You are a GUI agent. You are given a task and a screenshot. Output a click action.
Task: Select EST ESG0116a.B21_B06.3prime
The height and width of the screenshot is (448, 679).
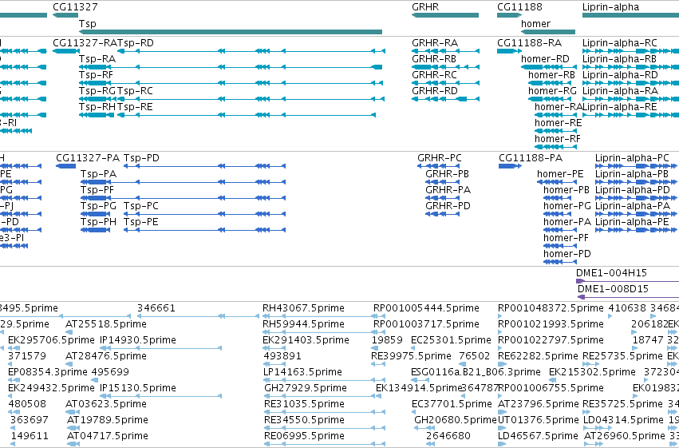pos(476,373)
